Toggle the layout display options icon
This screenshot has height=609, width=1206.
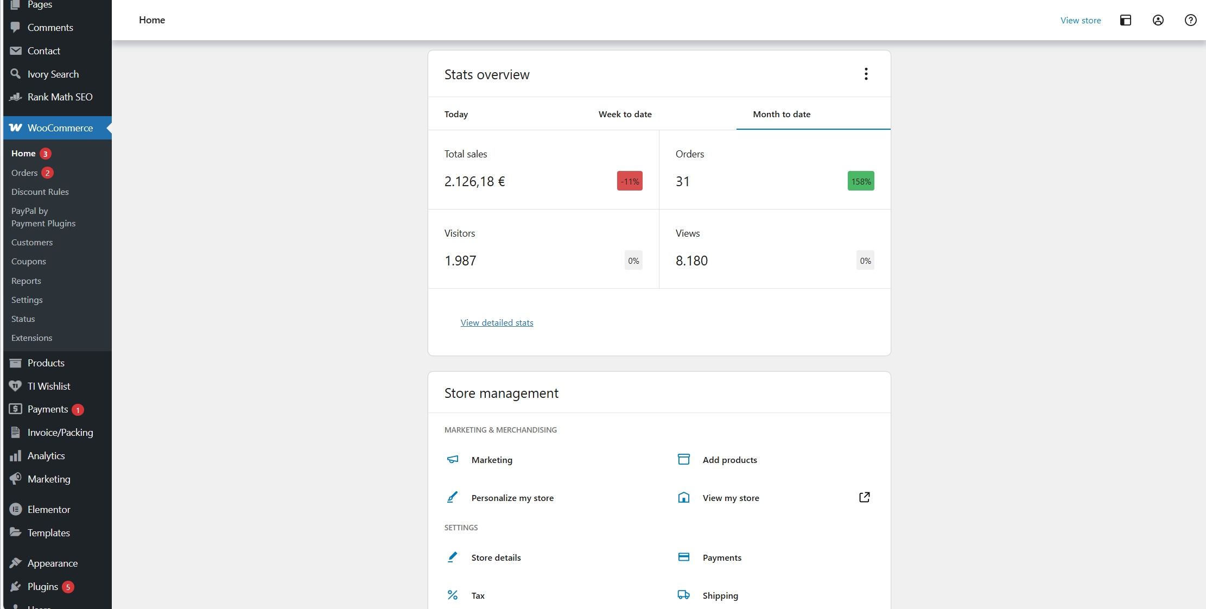coord(1126,20)
